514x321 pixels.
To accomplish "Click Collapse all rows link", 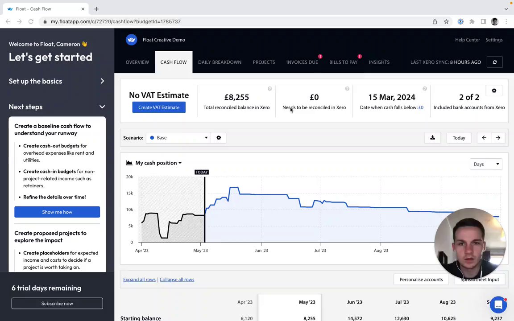I will click(177, 280).
